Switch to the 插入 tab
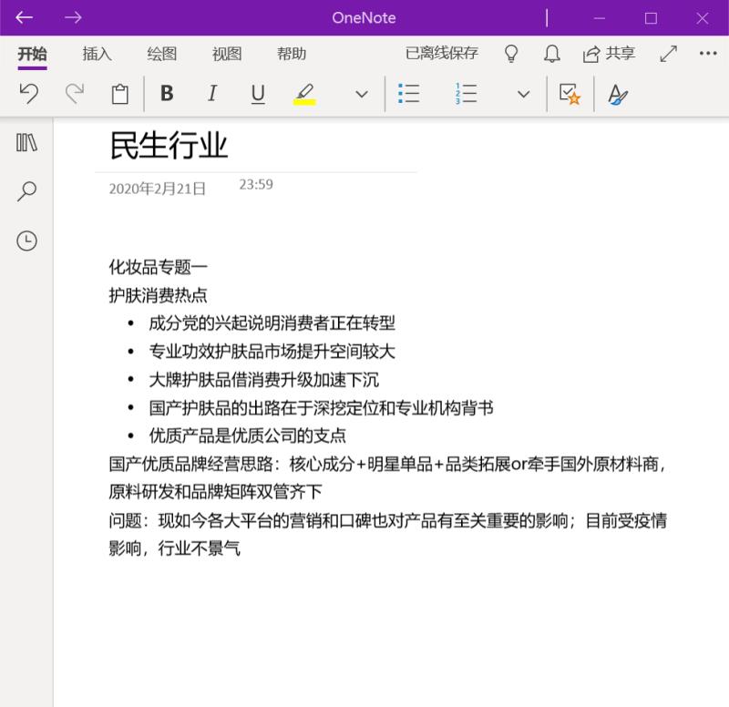This screenshot has width=729, height=707. (97, 54)
